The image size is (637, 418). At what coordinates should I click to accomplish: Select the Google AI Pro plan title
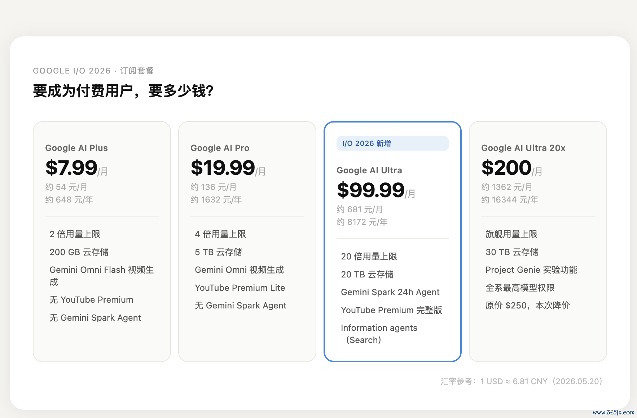point(220,148)
